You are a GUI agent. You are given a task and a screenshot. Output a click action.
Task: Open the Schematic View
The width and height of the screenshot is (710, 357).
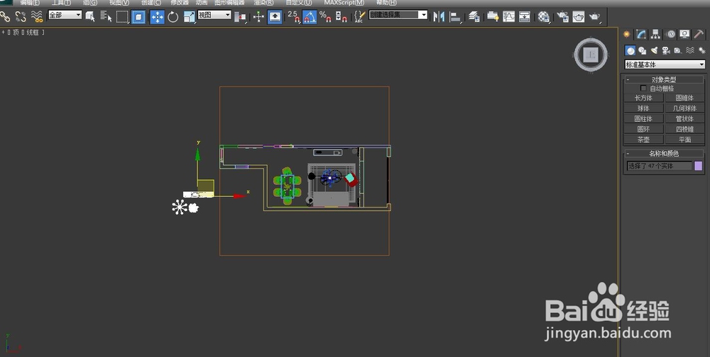525,17
